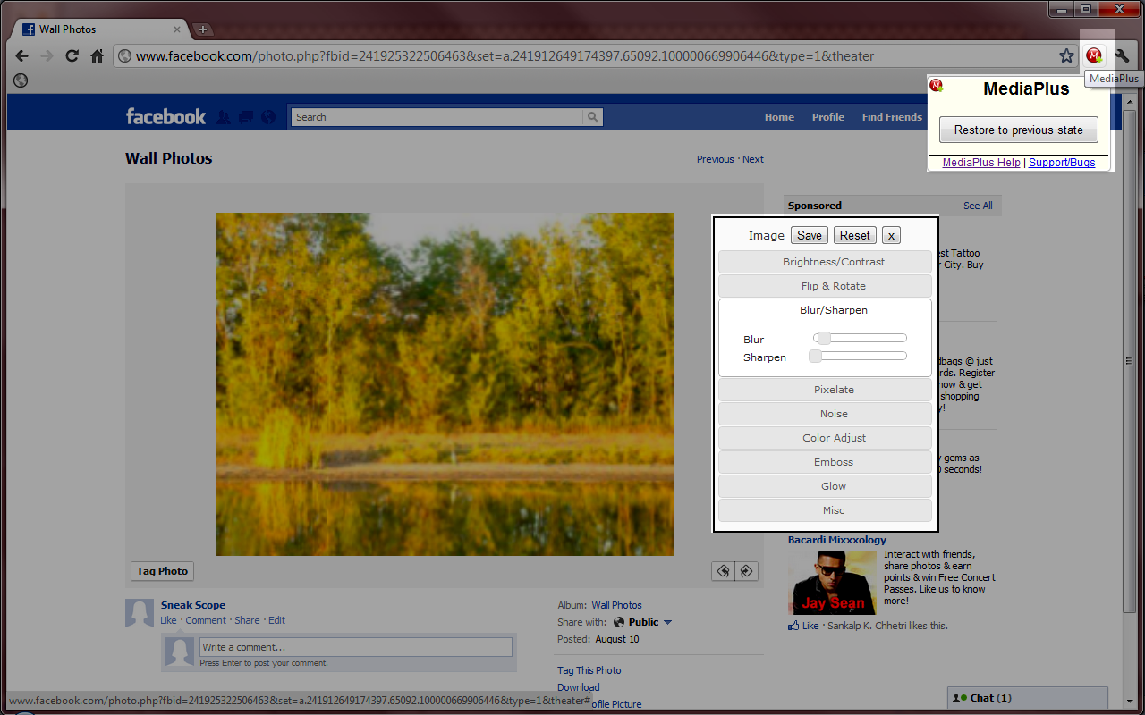Open the Chrome wrench menu
This screenshot has width=1145, height=715.
[x=1122, y=55]
